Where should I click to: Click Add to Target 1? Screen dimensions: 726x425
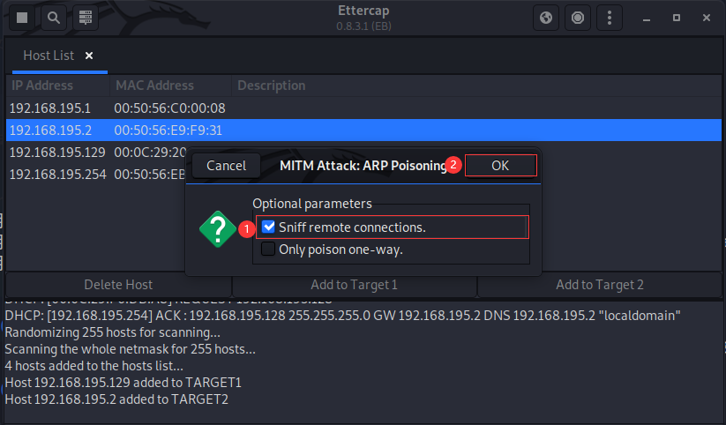click(354, 285)
